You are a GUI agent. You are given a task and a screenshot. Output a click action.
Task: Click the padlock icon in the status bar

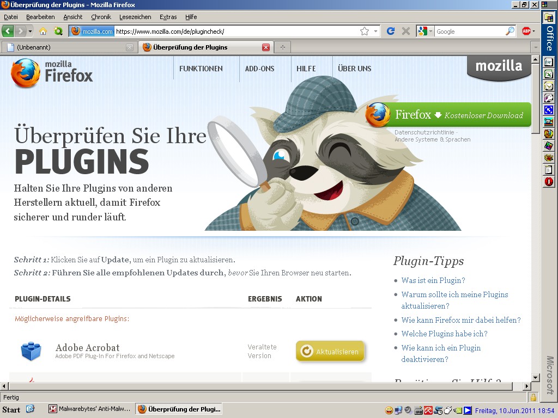(x=533, y=397)
